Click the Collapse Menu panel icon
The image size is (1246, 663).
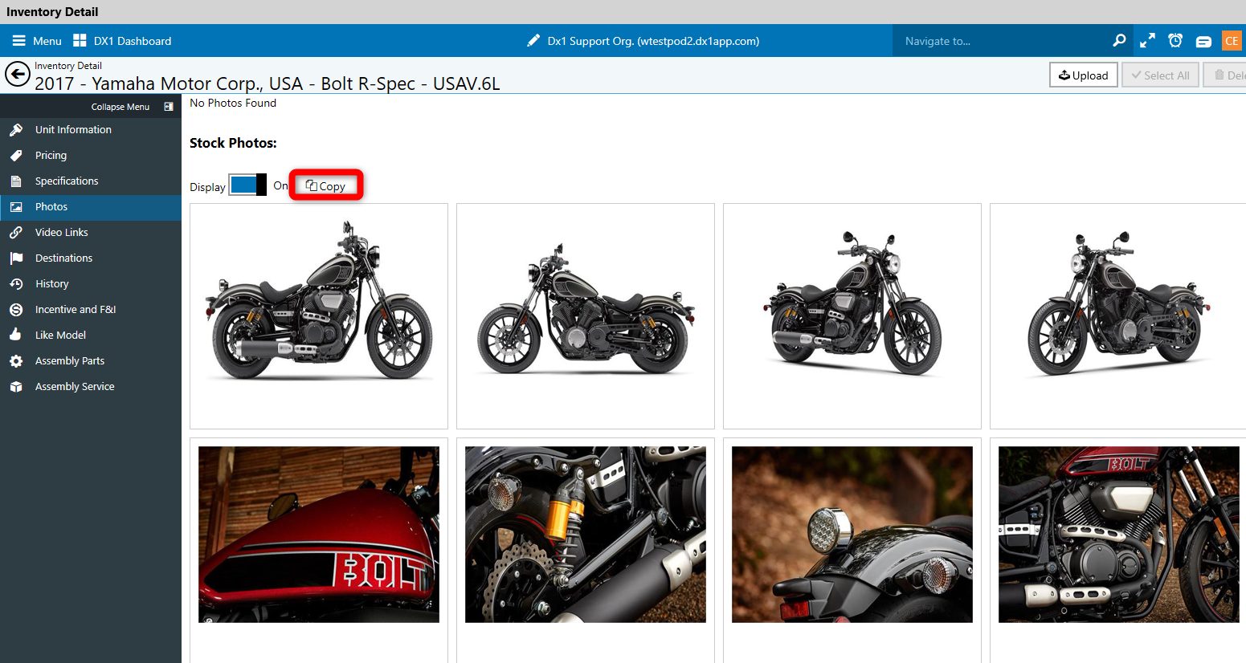point(169,107)
